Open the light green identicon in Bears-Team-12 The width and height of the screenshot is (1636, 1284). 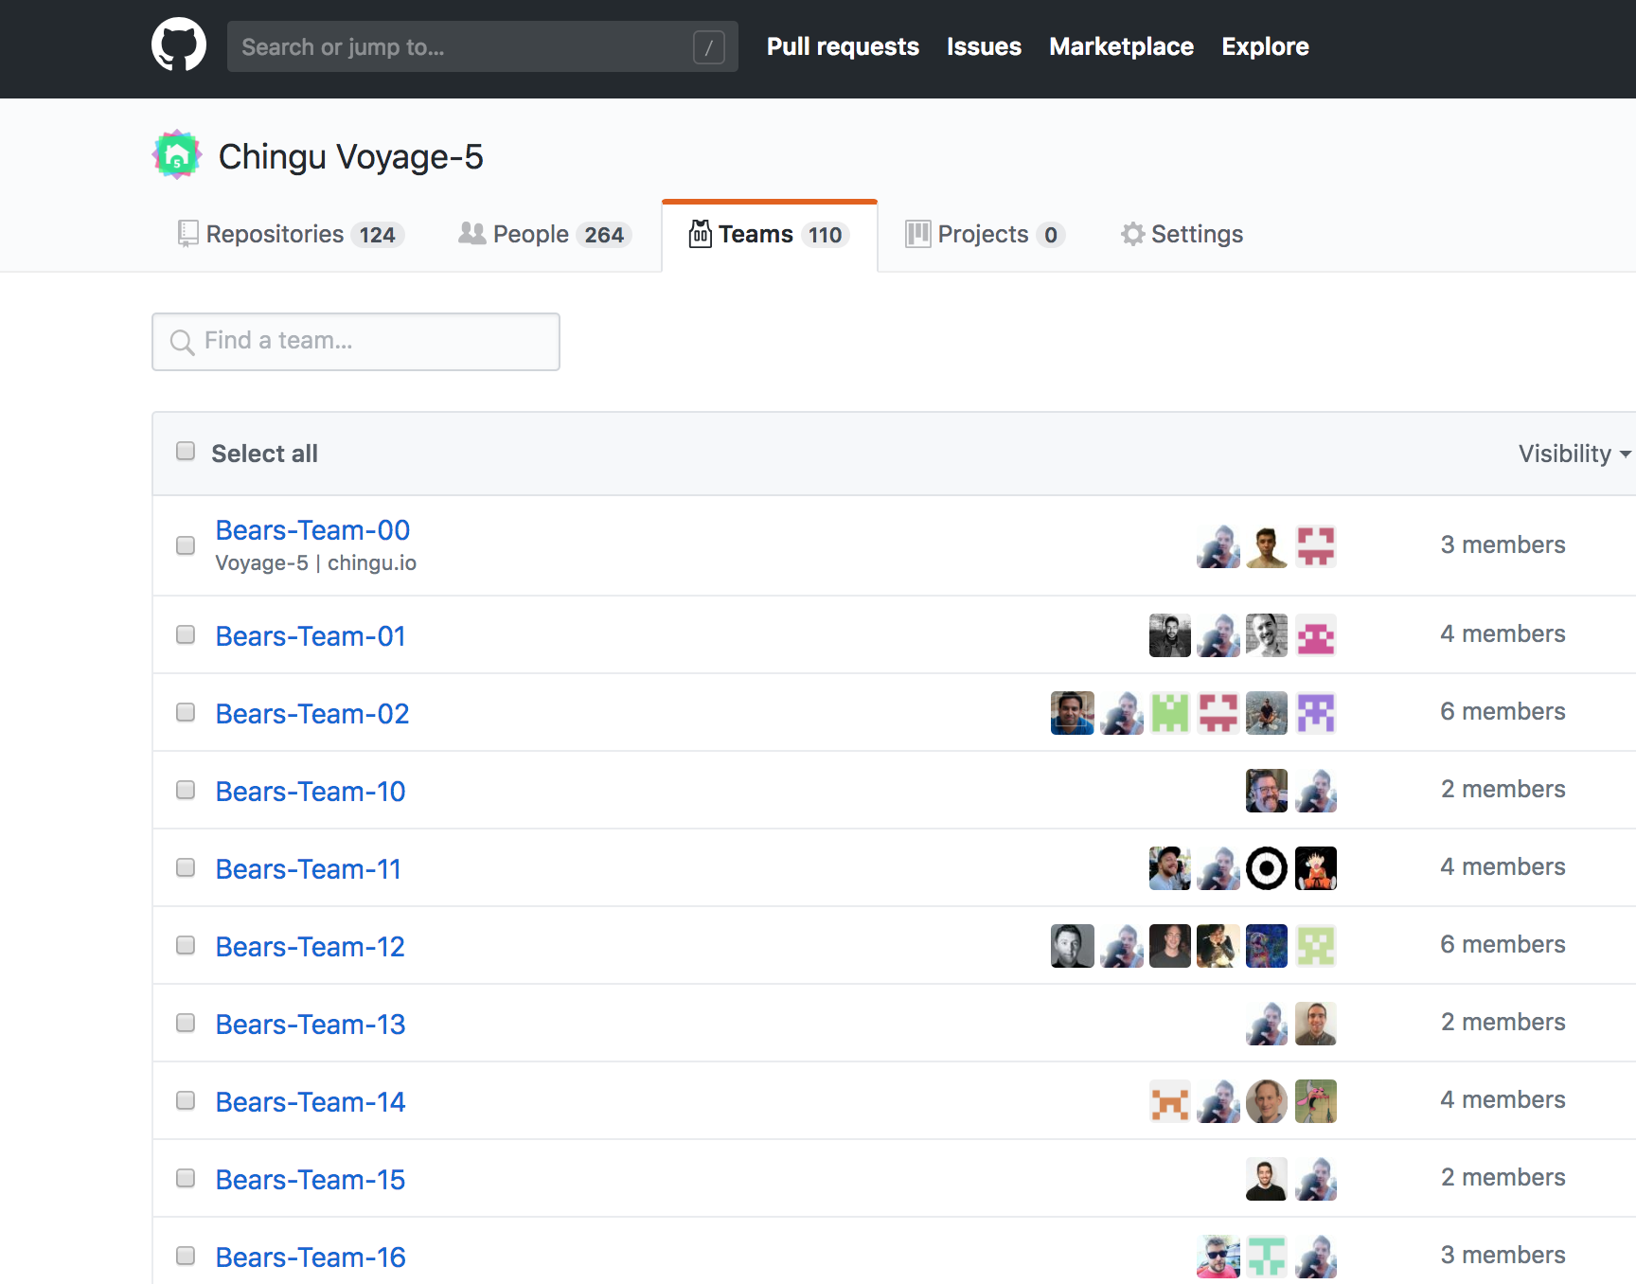click(1316, 946)
